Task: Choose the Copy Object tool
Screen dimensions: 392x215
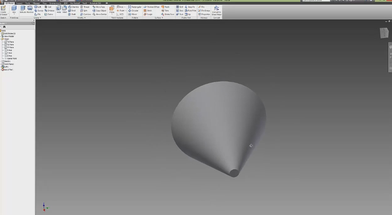Action: (99, 11)
